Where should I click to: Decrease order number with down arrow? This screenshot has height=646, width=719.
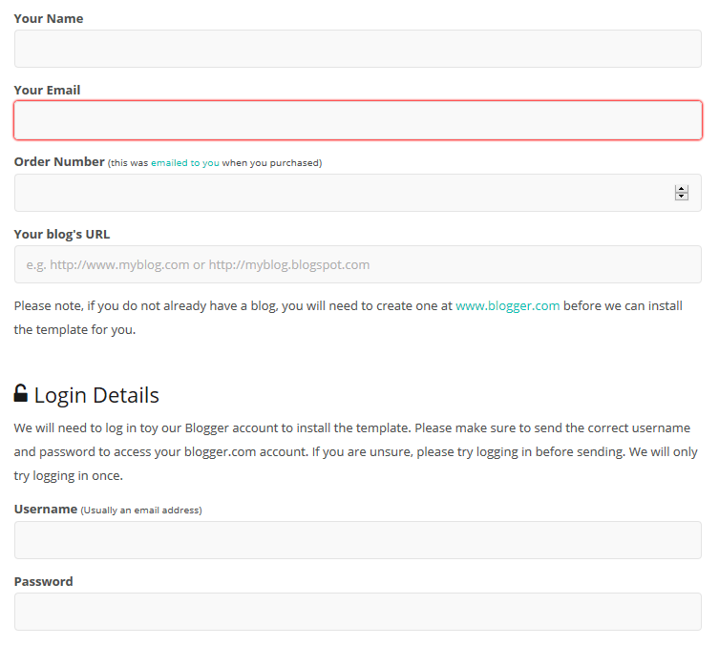tap(682, 197)
